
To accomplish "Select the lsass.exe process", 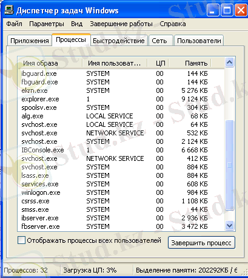I will coord(121,175).
